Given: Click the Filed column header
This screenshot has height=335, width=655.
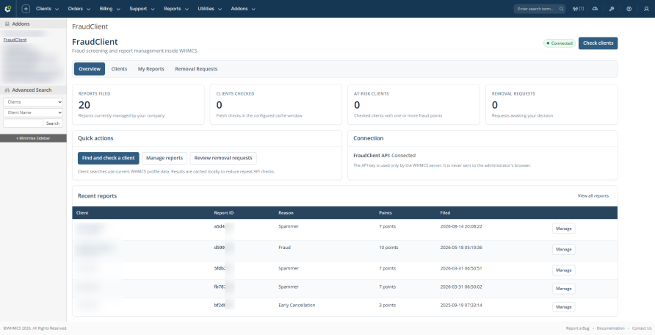Looking at the screenshot, I should 445,212.
